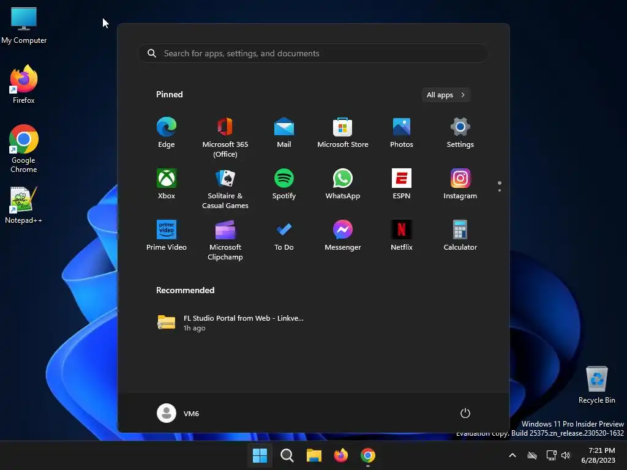Launch the Photos app
This screenshot has height=470, width=627.
tap(402, 133)
